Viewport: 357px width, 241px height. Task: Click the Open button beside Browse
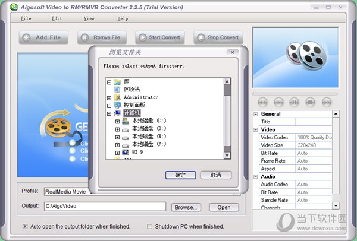tap(224, 207)
